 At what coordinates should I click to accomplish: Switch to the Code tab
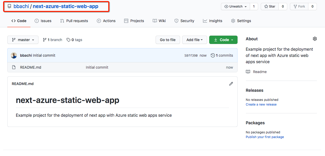19,21
